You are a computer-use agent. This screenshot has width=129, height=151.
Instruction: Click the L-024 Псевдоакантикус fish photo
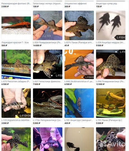click(48, 25)
